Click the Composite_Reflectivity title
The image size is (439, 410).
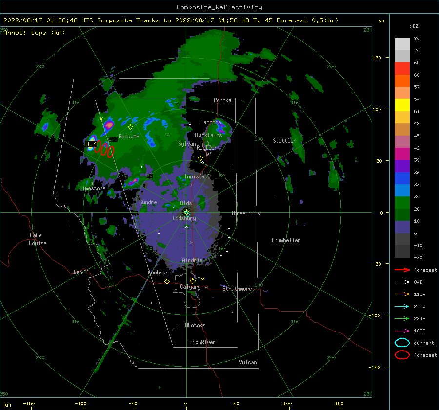(x=219, y=7)
